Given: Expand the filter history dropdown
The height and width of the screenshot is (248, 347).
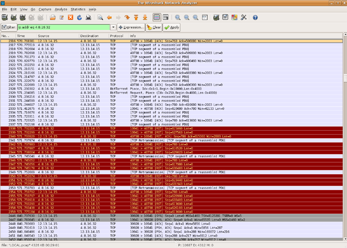Looking at the screenshot, I should point(114,27).
